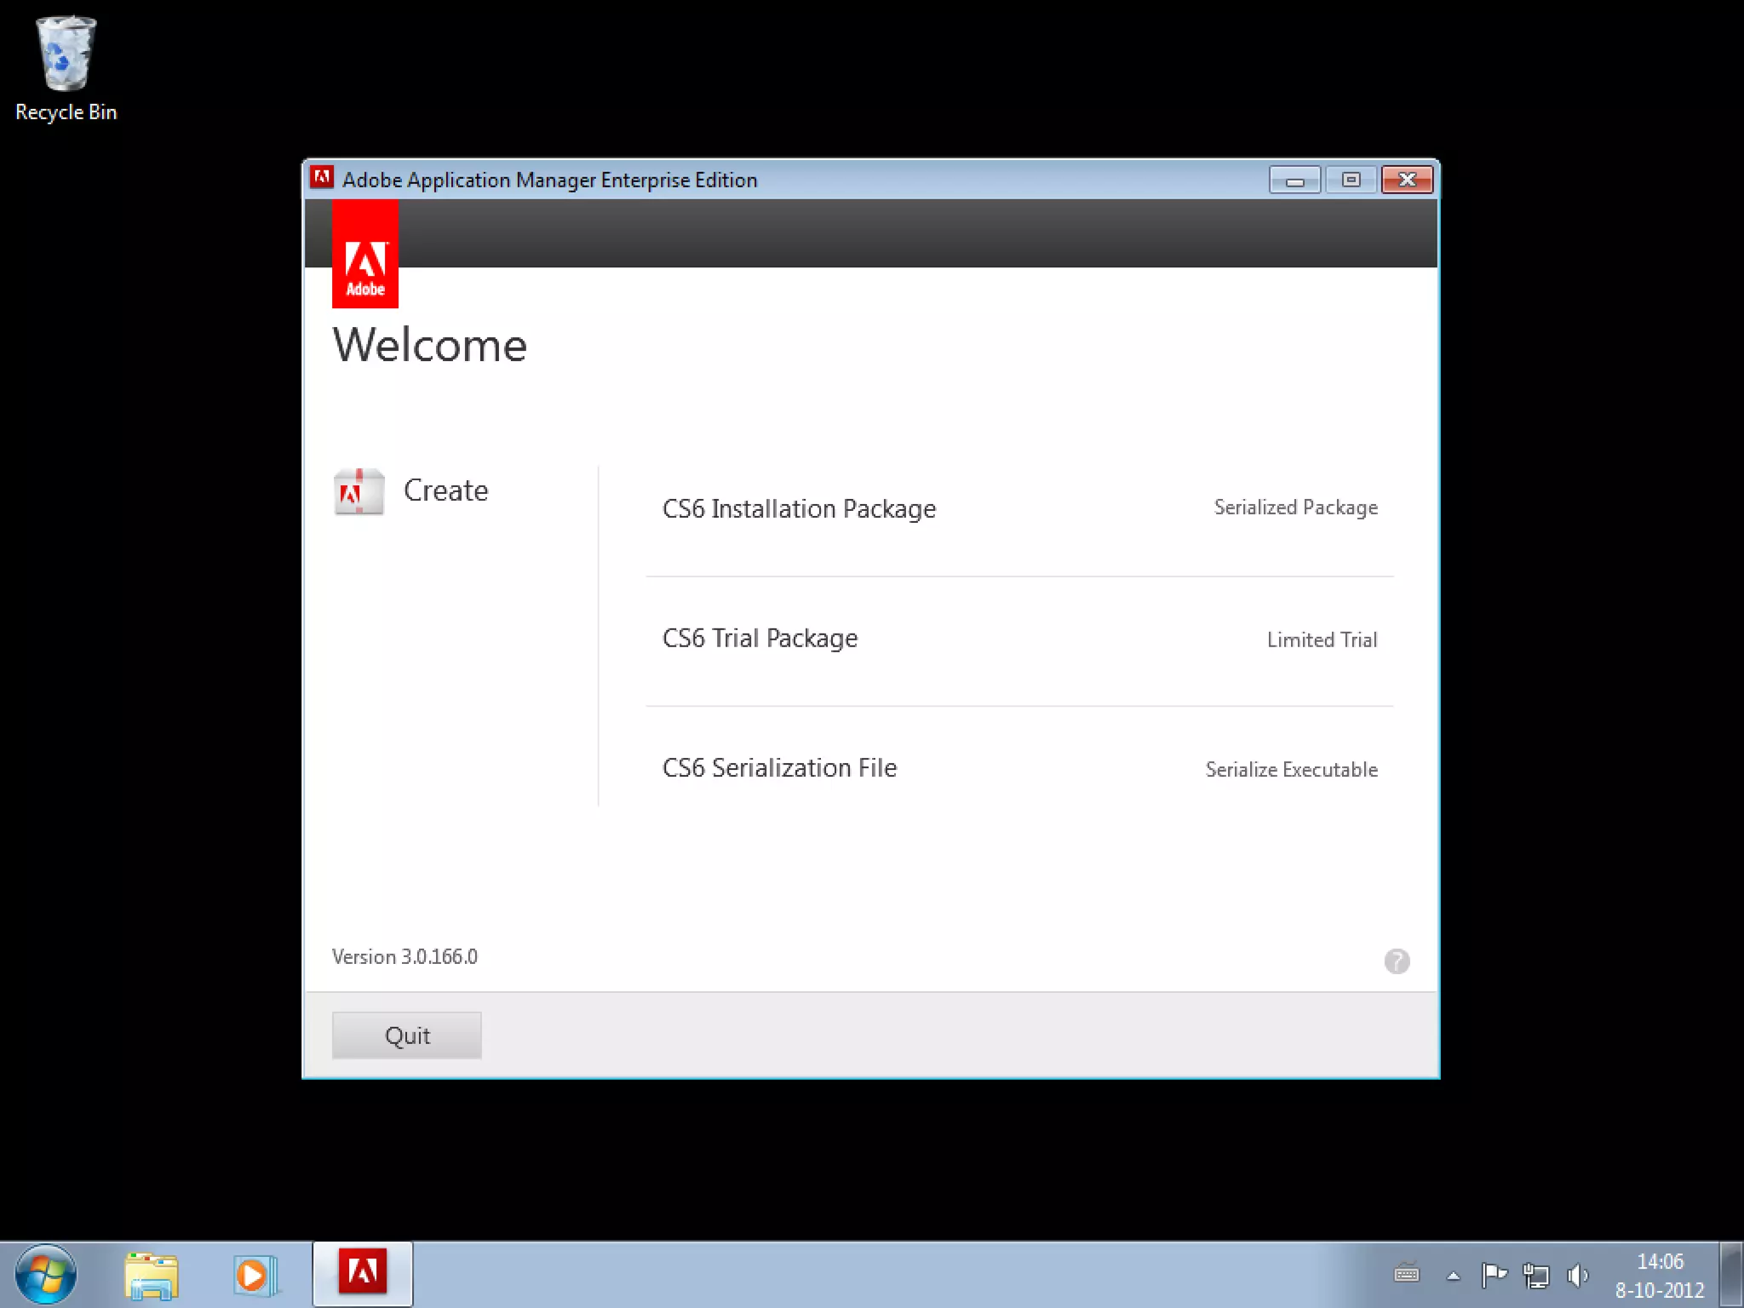
Task: Click the network tray icon
Action: (1536, 1275)
